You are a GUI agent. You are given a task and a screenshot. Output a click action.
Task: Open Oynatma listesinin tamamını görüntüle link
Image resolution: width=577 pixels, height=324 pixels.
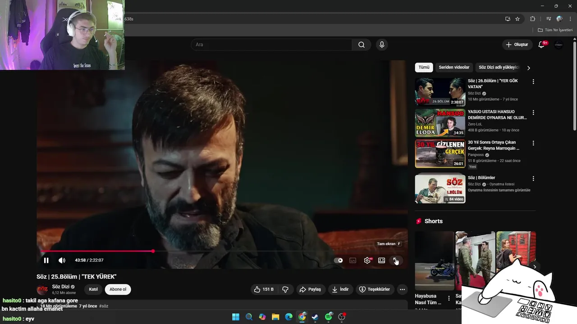tap(499, 190)
